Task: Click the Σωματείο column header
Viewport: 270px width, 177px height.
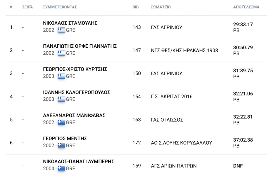Action: (161, 7)
